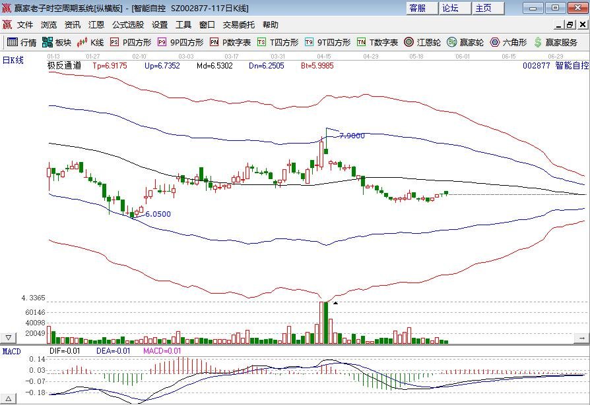Minimize the inner chart child window
This screenshot has height=405, width=590.
(x=559, y=25)
